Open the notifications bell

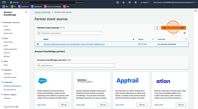124,2
